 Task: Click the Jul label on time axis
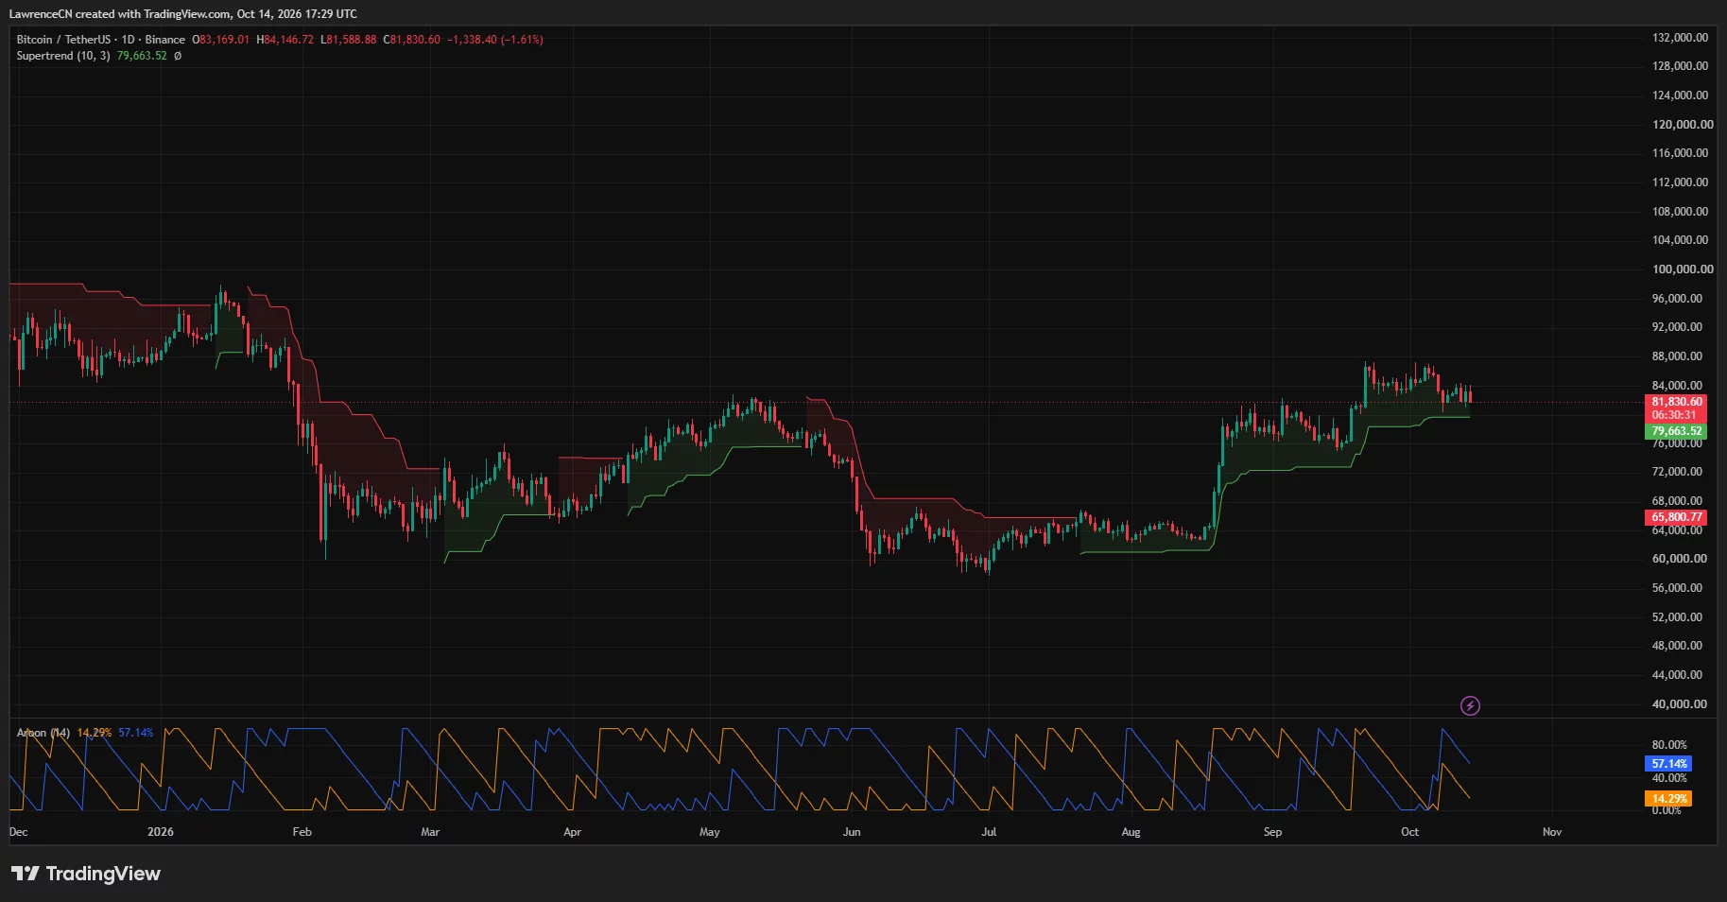point(989,832)
